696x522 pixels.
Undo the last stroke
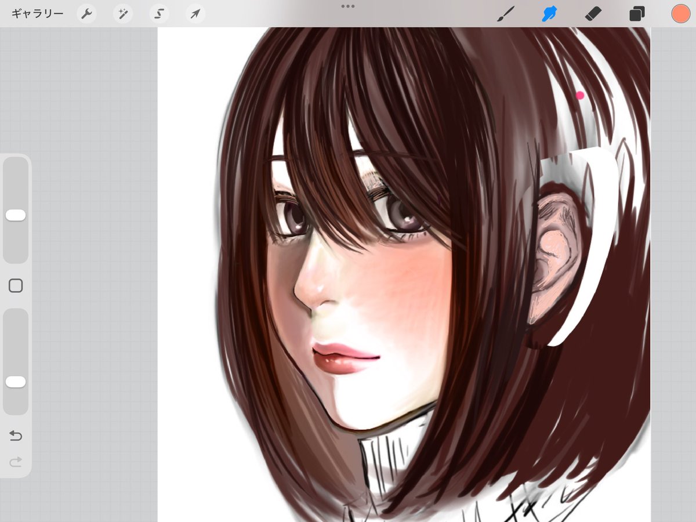tap(16, 436)
